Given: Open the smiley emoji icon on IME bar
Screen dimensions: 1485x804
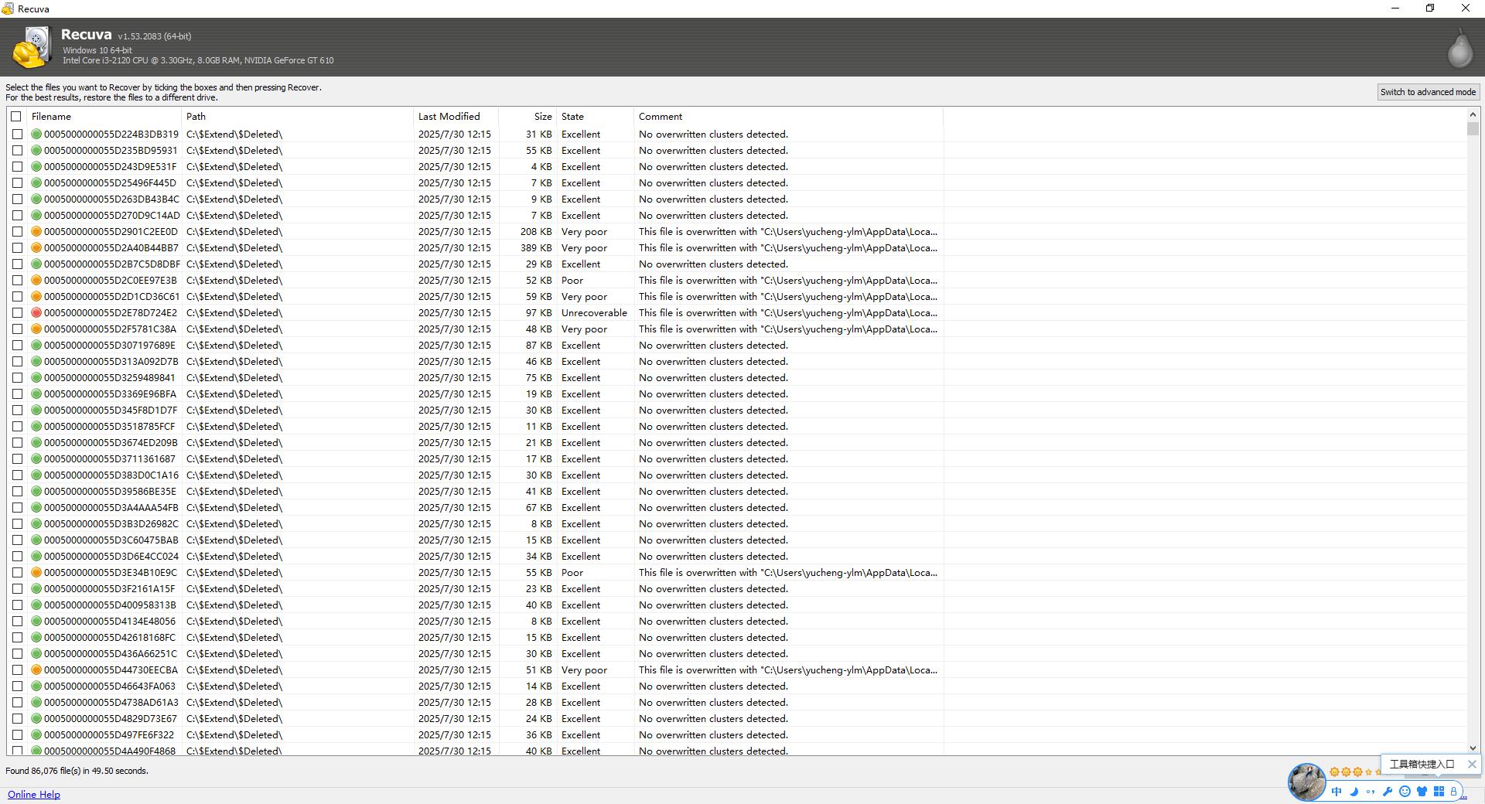Looking at the screenshot, I should click(x=1405, y=791).
